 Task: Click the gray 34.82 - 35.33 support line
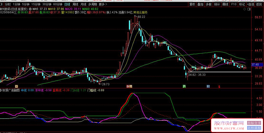pos(219,72)
